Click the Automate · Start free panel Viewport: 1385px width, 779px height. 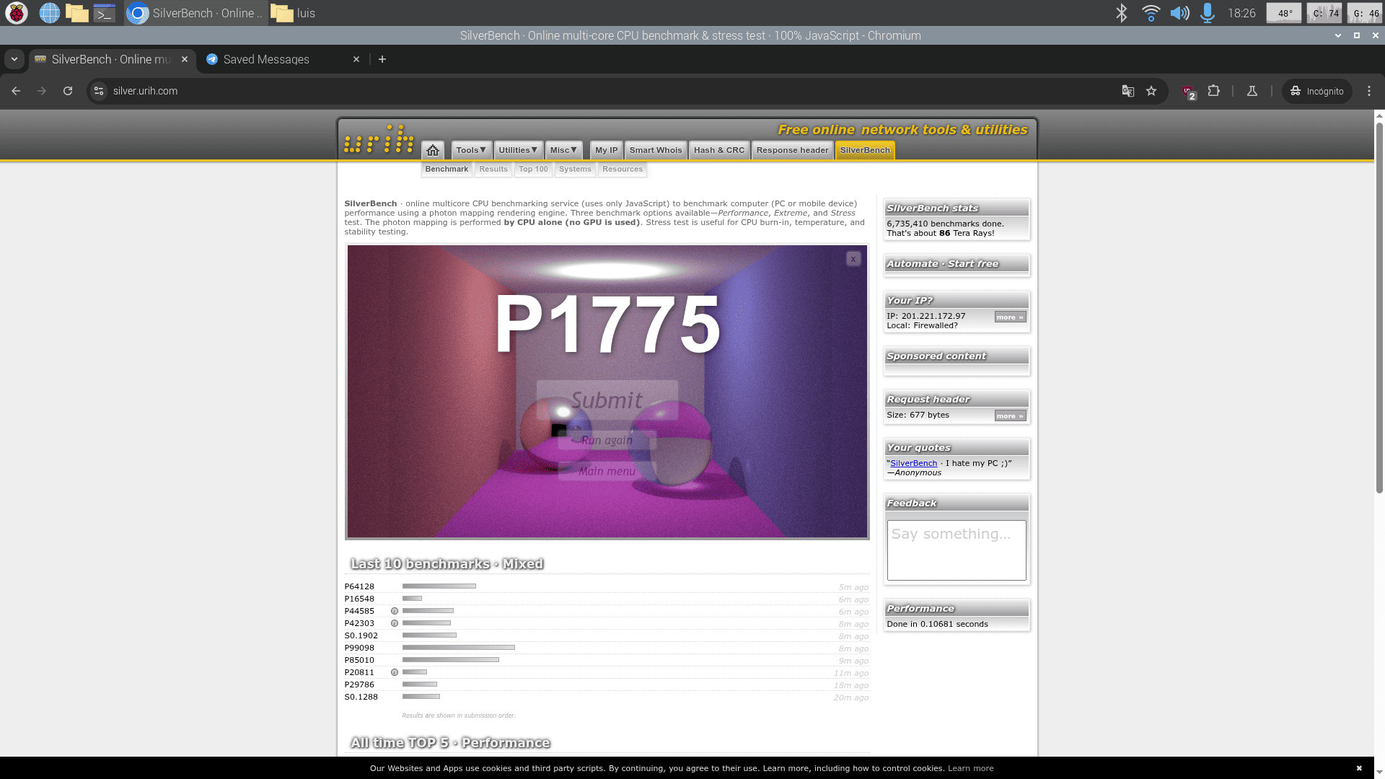(x=957, y=264)
